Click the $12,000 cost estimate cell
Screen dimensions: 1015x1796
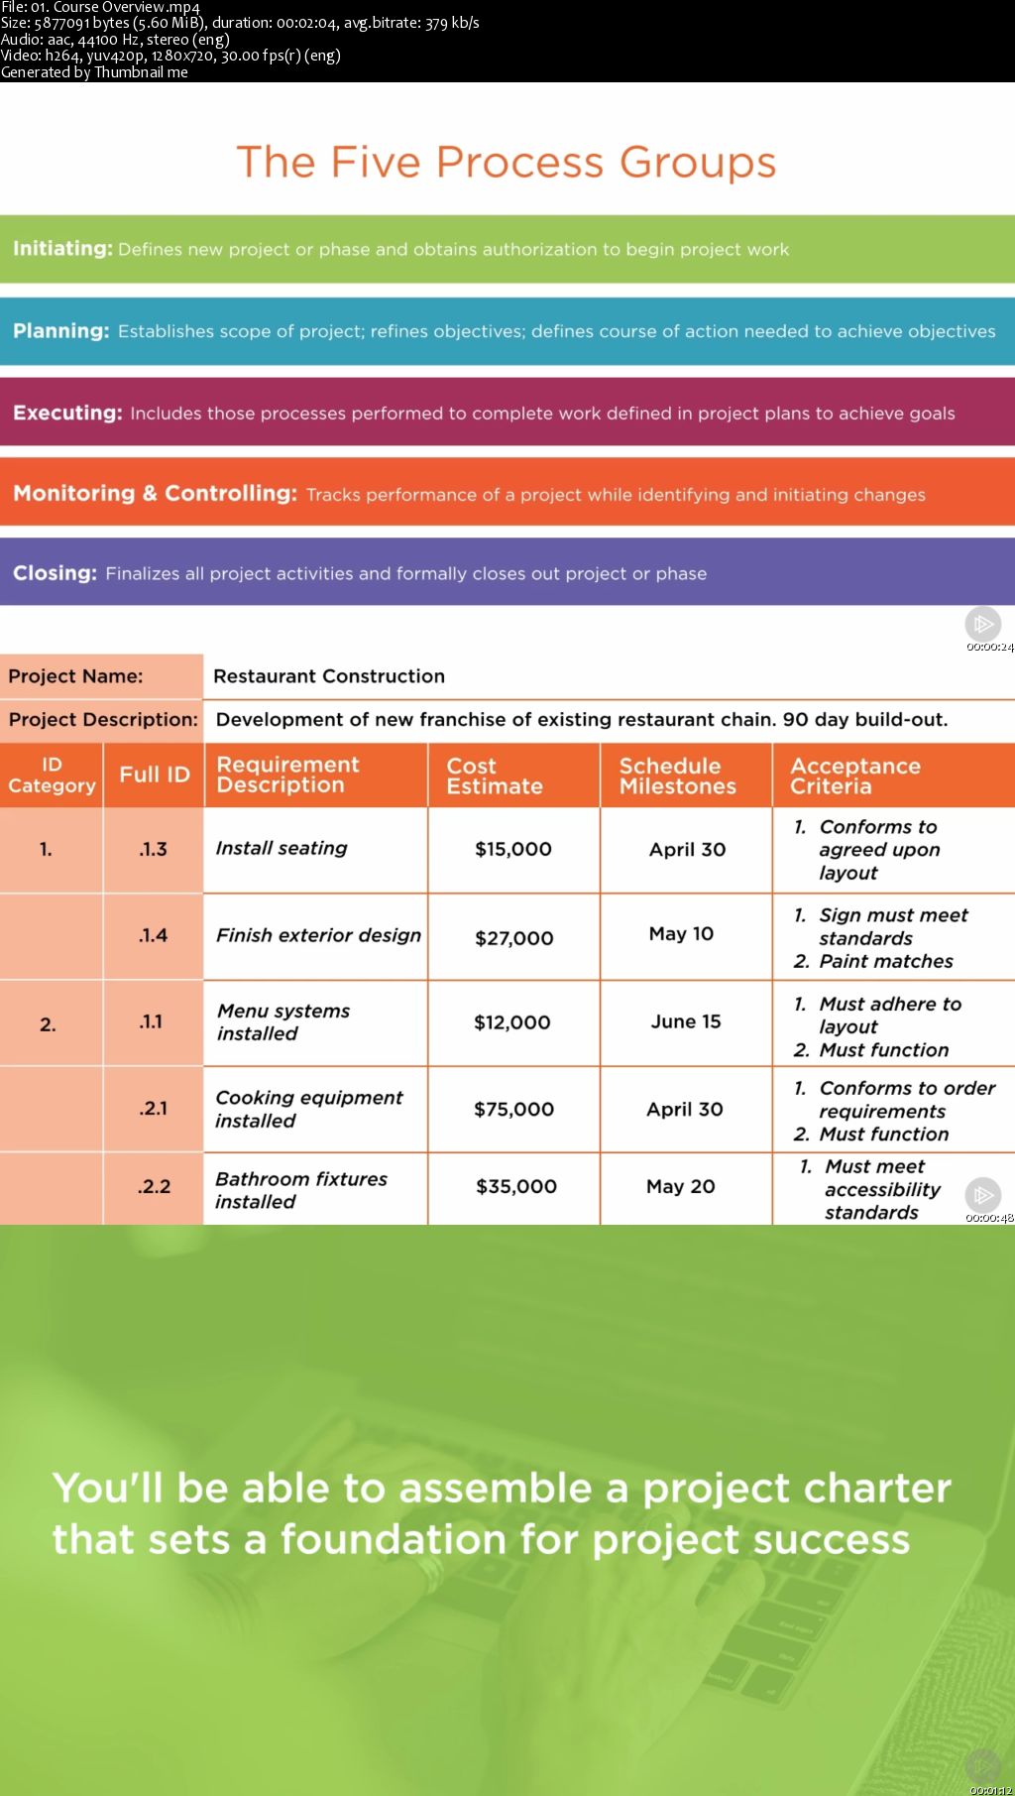(514, 1022)
